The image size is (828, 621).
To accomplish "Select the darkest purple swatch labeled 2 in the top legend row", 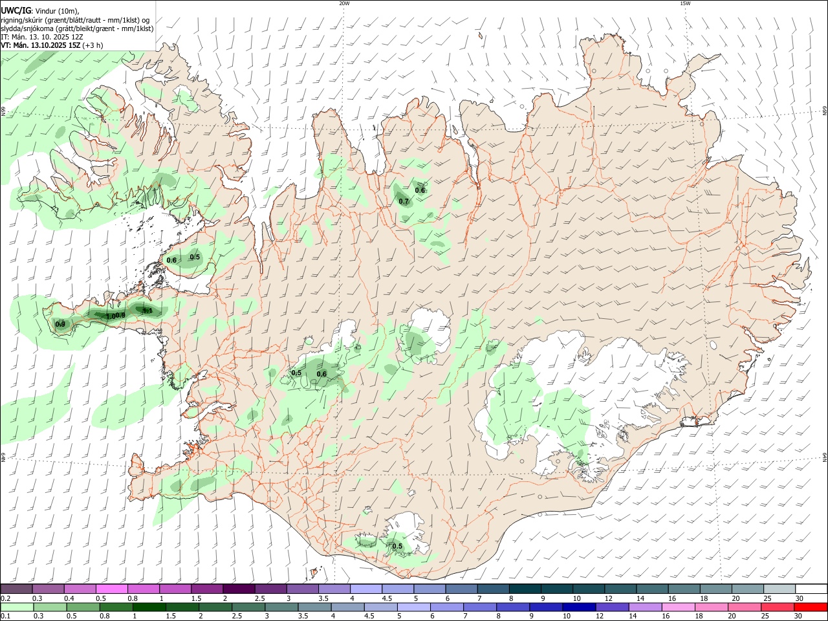I will tap(238, 589).
